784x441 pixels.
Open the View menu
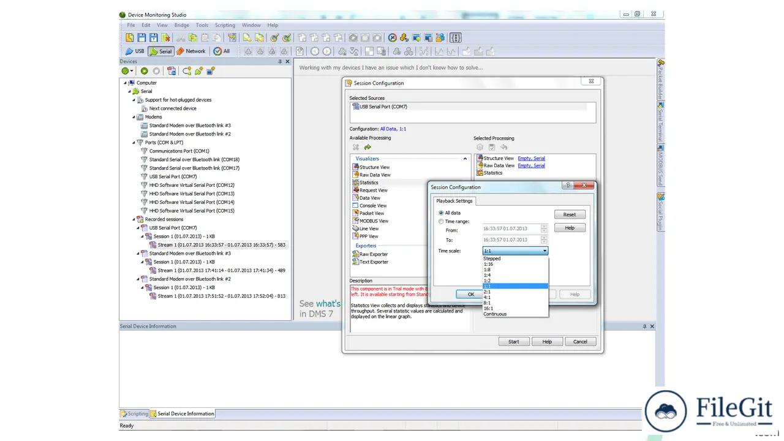pyautogui.click(x=162, y=25)
